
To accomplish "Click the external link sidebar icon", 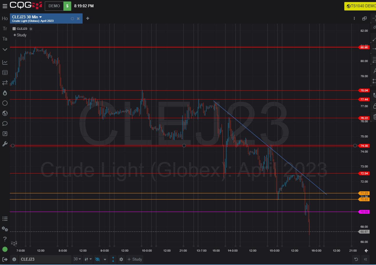I will tap(5, 134).
